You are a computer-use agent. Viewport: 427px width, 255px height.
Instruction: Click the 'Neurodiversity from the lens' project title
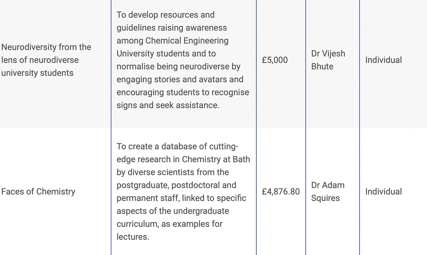tap(46, 60)
